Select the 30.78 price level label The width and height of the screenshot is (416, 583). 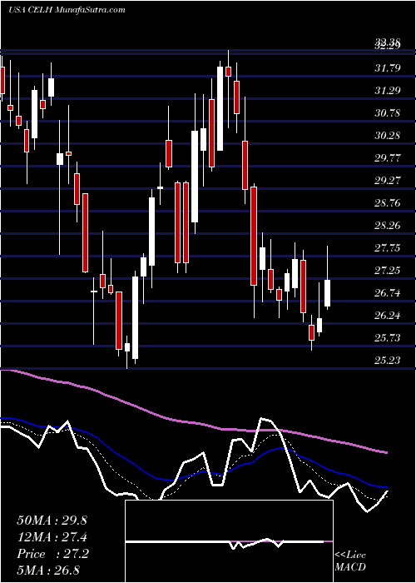(x=388, y=112)
